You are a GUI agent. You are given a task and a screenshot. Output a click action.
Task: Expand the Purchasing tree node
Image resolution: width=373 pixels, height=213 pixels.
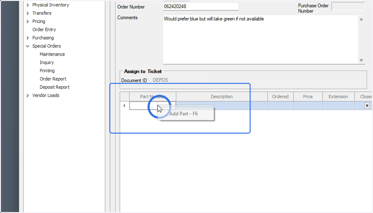28,38
